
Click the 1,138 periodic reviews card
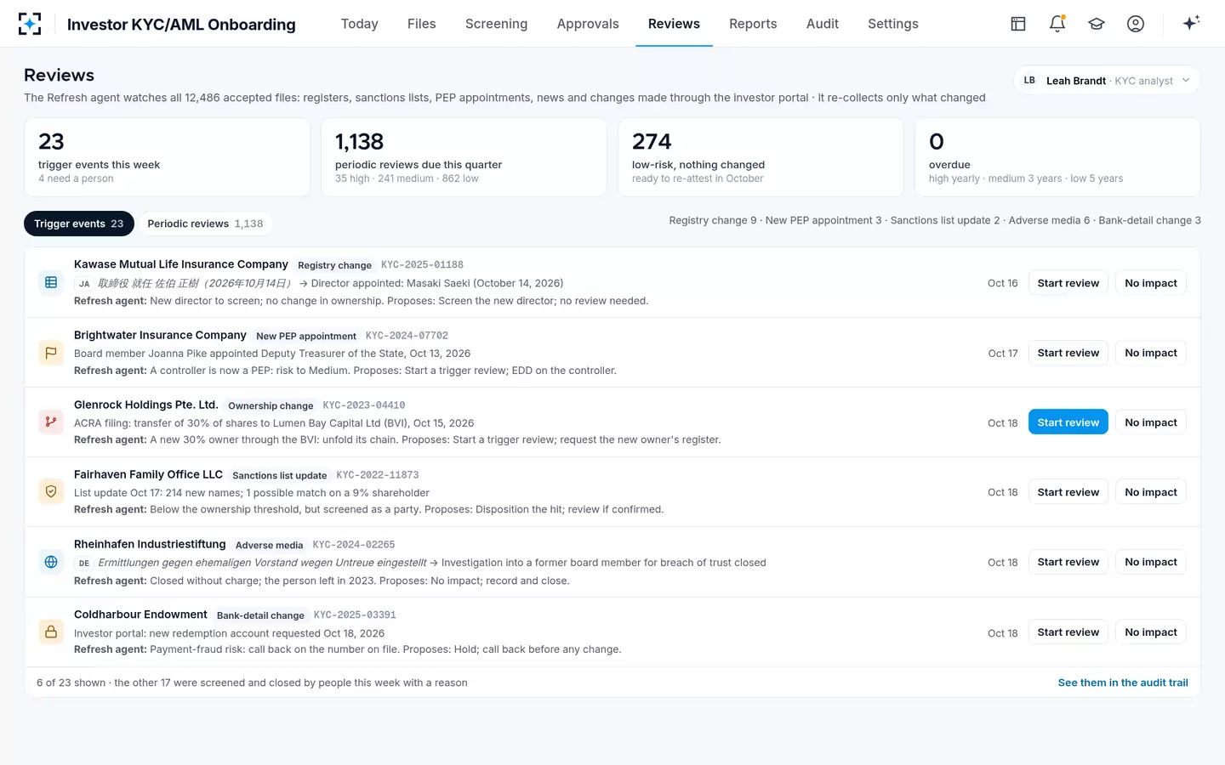pyautogui.click(x=464, y=157)
